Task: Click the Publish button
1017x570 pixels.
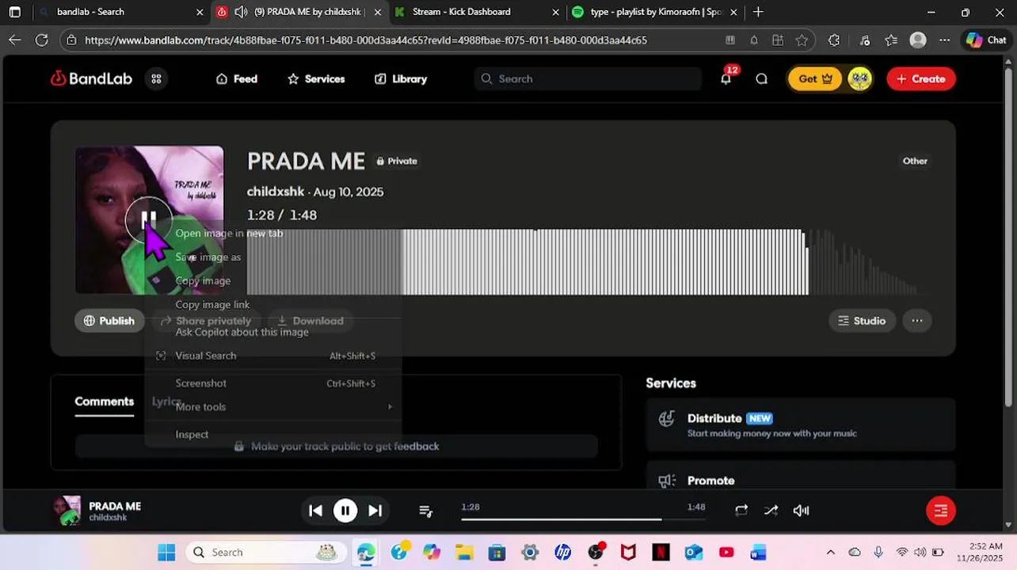Action: 109,321
